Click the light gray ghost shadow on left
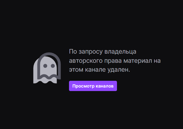 click(35, 71)
